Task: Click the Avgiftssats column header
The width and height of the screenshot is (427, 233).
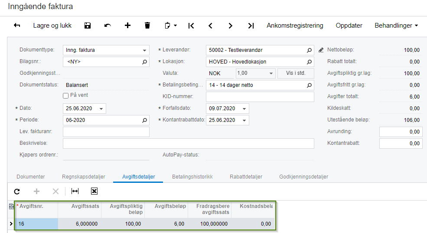Action: [x=79, y=209]
